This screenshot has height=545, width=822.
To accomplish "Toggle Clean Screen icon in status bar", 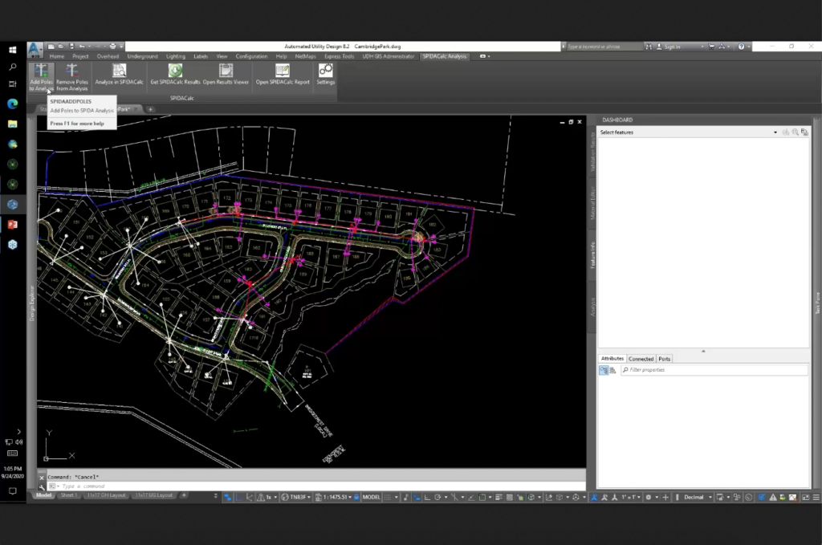I will (x=805, y=497).
